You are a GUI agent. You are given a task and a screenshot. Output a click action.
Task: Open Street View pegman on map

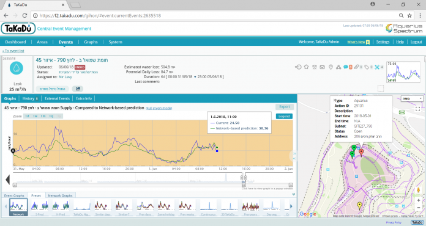[419, 190]
